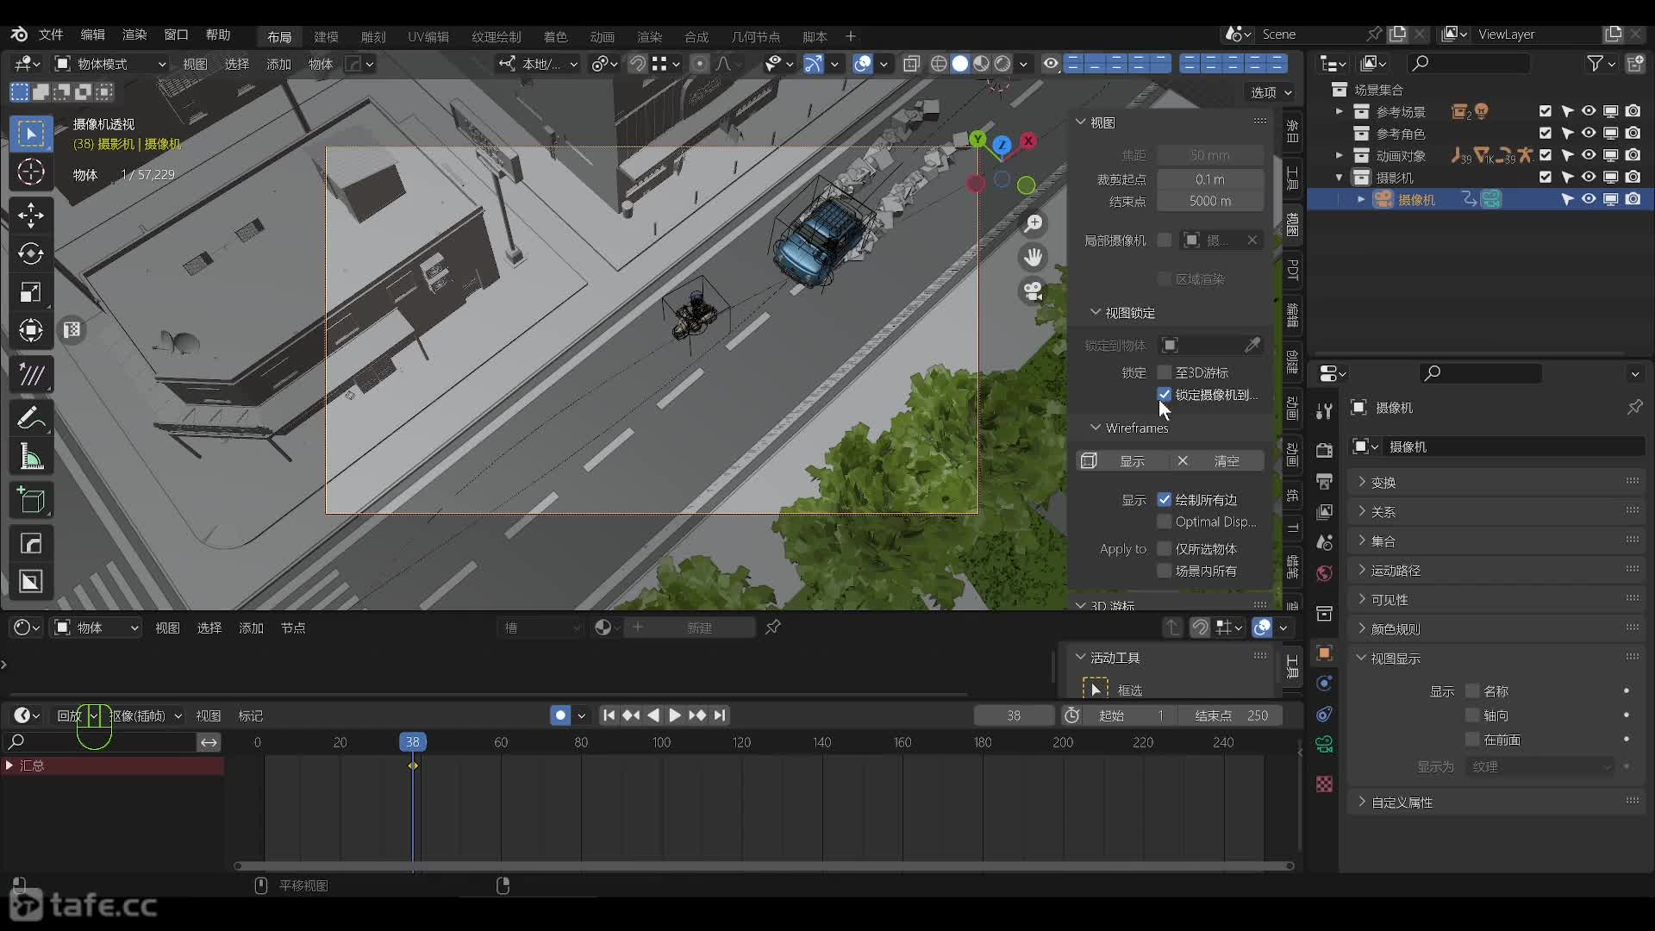
Task: Switch to Solid viewport shading
Action: pos(959,64)
